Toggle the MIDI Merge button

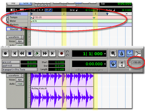138,53
